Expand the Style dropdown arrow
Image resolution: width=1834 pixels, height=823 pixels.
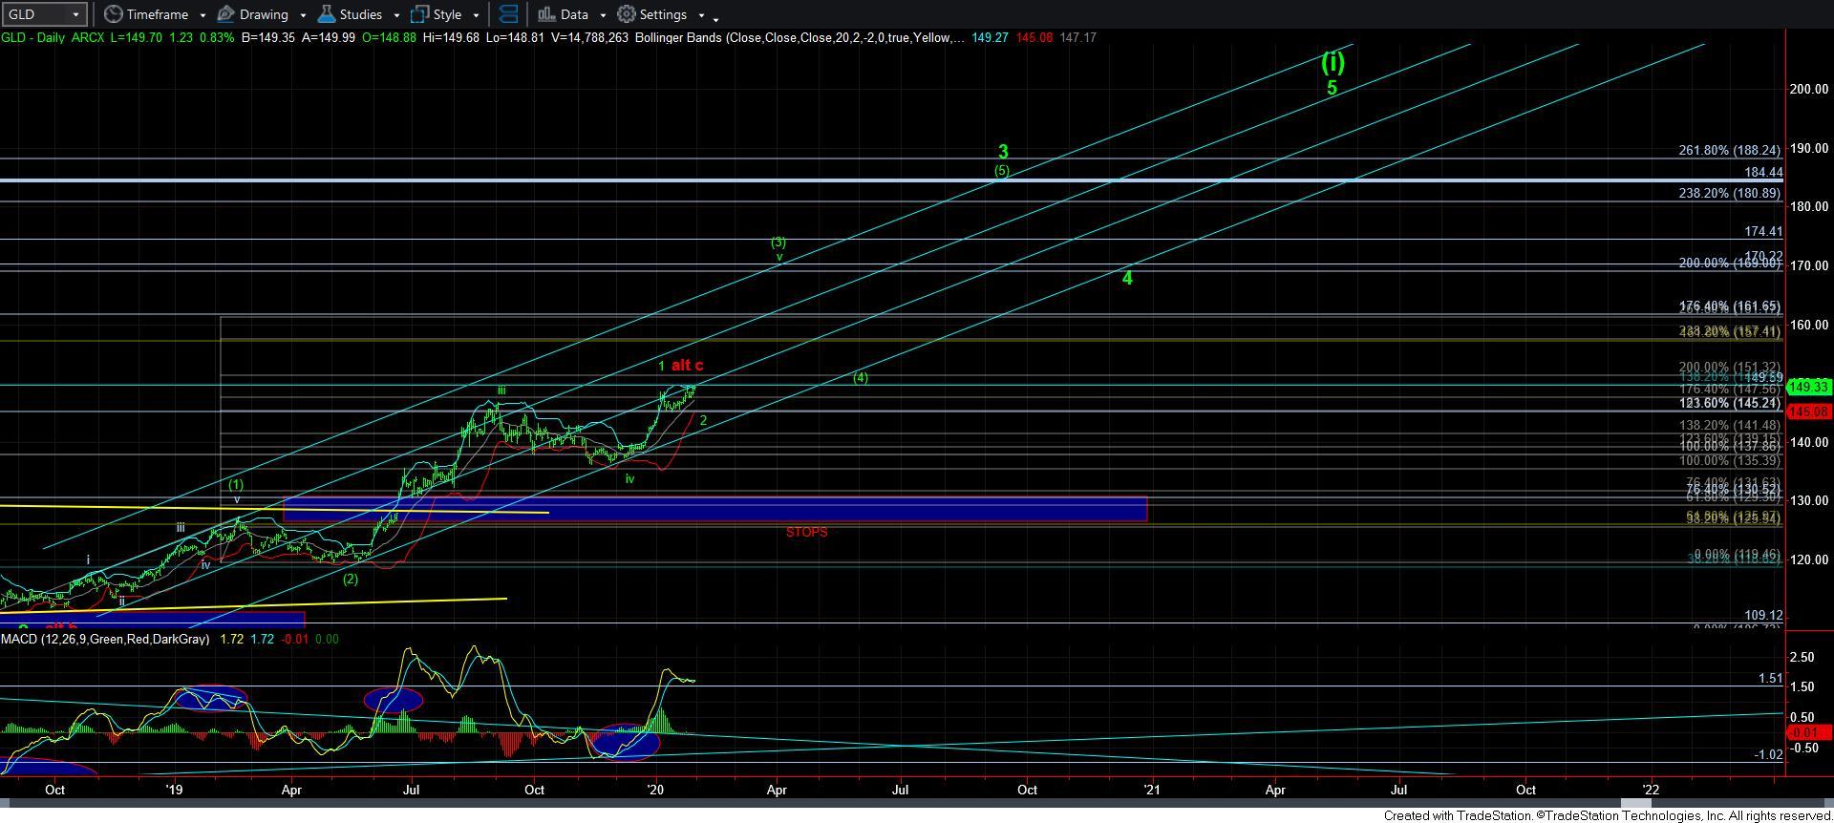pyautogui.click(x=476, y=15)
